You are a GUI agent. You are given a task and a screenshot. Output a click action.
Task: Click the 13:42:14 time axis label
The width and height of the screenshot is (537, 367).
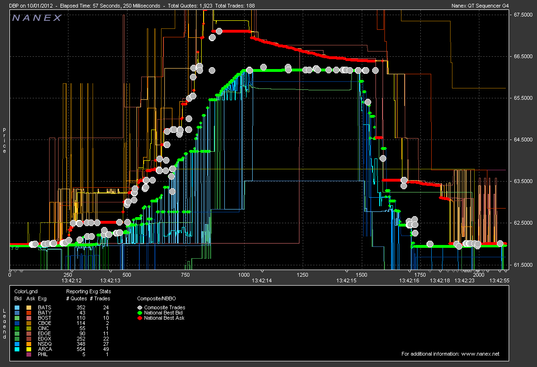click(262, 280)
